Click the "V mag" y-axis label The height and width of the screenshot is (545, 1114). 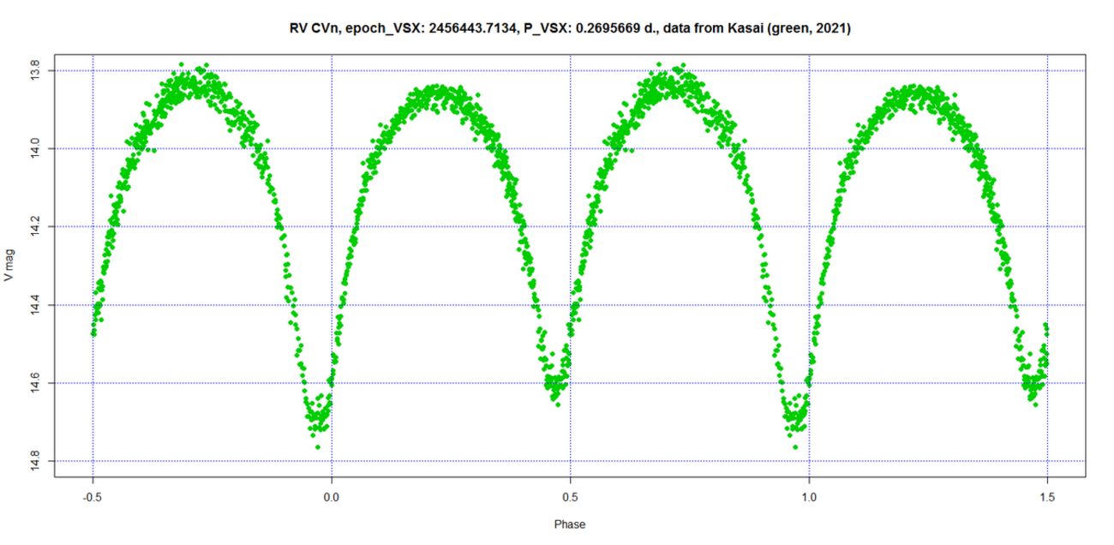(9, 267)
